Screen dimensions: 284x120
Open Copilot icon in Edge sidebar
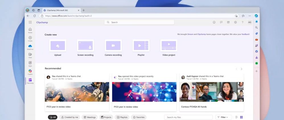click(x=256, y=16)
